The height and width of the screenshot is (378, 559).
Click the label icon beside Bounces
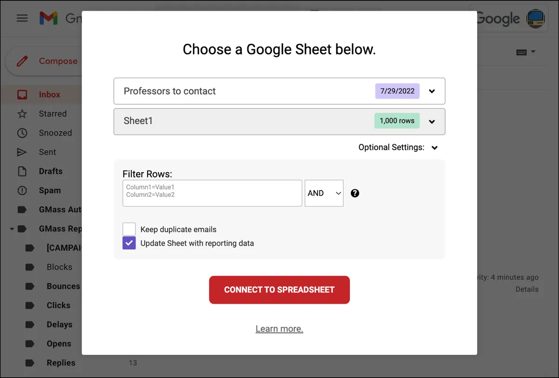(30, 286)
